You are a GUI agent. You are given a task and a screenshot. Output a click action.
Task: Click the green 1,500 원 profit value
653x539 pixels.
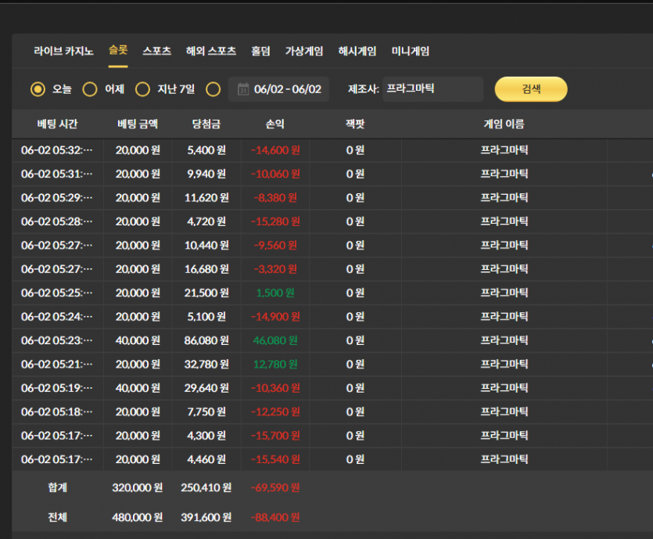pyautogui.click(x=275, y=293)
